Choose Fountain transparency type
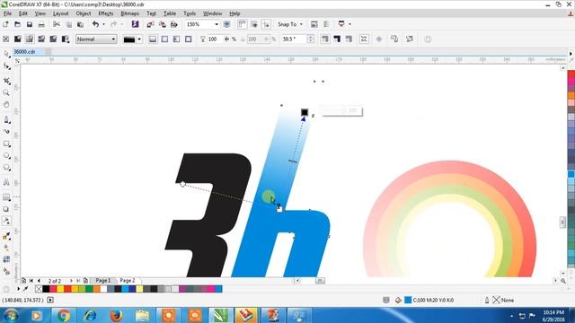This screenshot has width=575, height=323. coord(30,39)
